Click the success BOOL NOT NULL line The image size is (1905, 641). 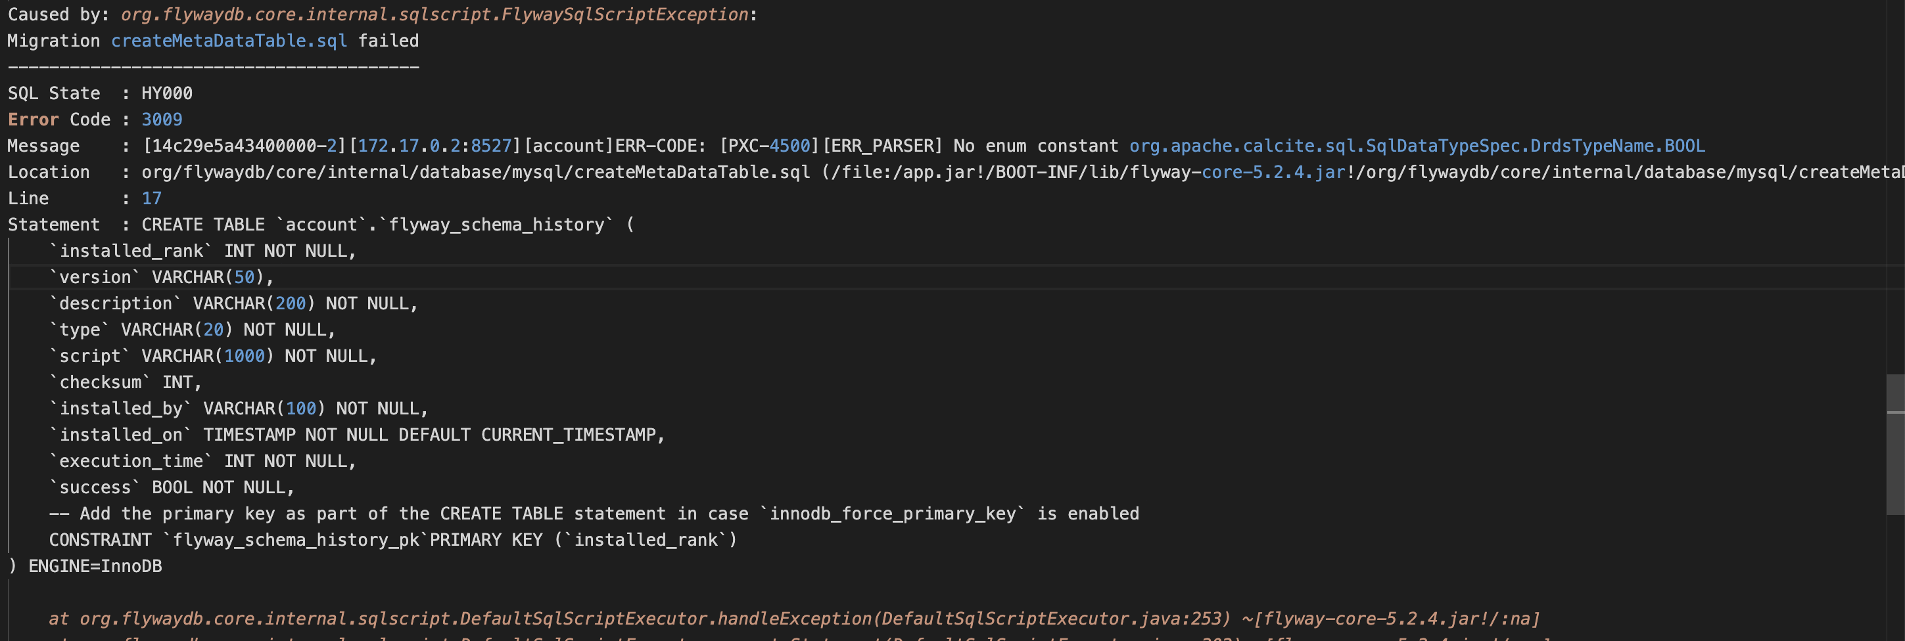click(172, 487)
